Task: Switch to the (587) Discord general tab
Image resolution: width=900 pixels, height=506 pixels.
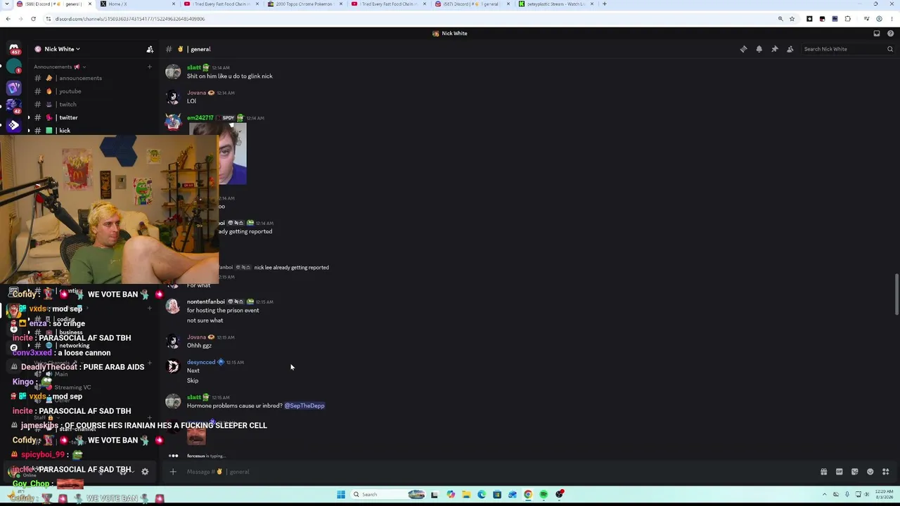Action: (x=472, y=4)
